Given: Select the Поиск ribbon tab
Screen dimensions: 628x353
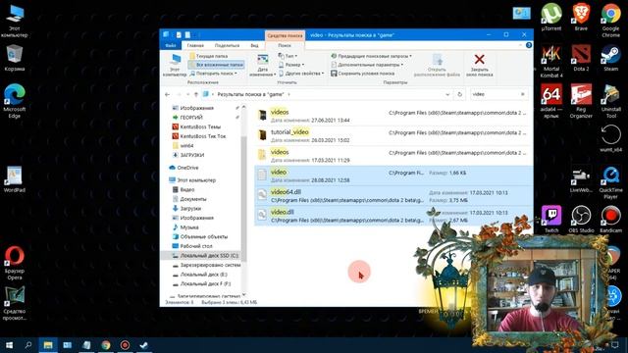Looking at the screenshot, I should 285,45.
